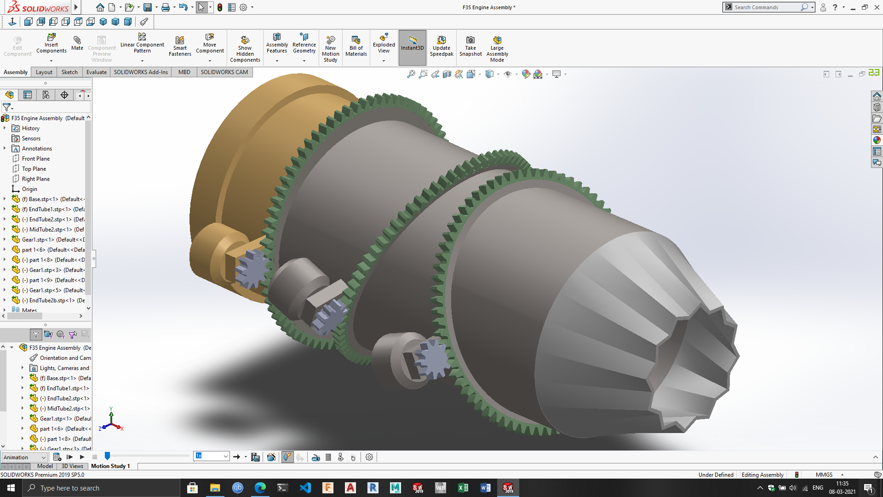Toggle the Select cursor tool
This screenshot has width=883, height=497.
coord(201,7)
